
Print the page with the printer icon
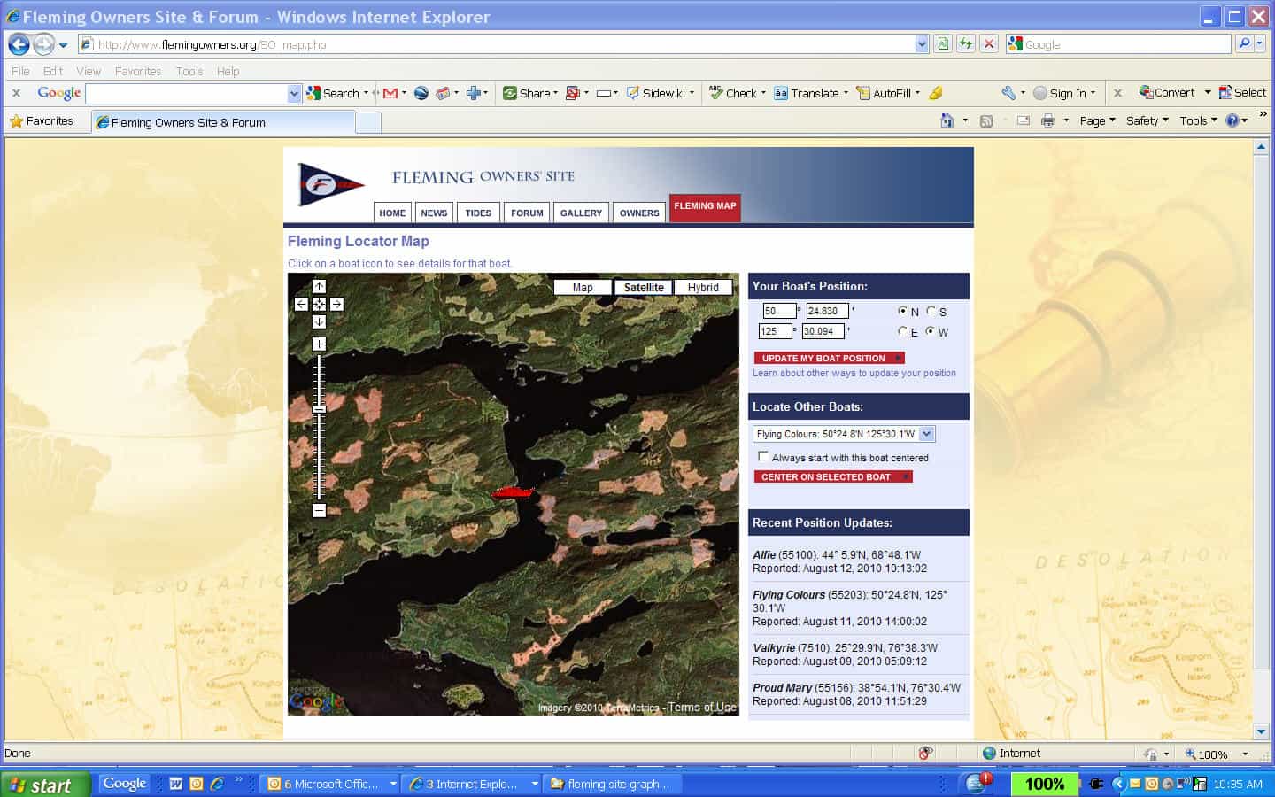point(1048,120)
